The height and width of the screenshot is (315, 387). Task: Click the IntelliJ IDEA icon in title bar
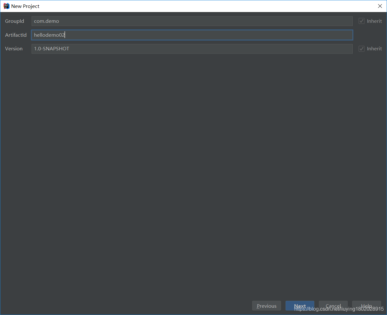[x=6, y=6]
